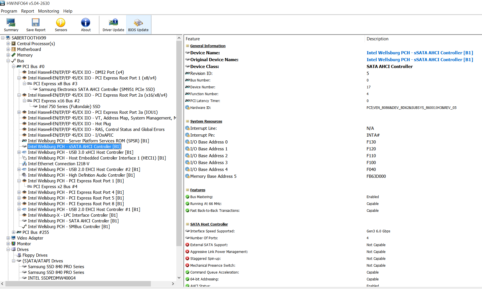Click the blue Device Name value link
The image size is (482, 289).
pyautogui.click(x=420, y=53)
